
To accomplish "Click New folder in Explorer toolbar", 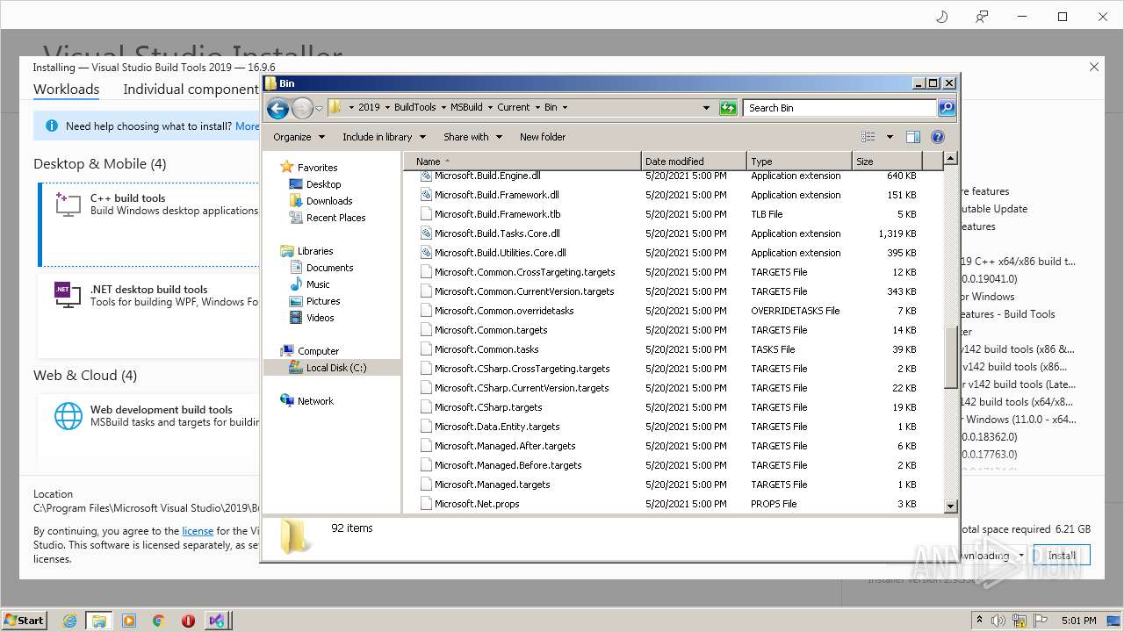I will coord(543,137).
